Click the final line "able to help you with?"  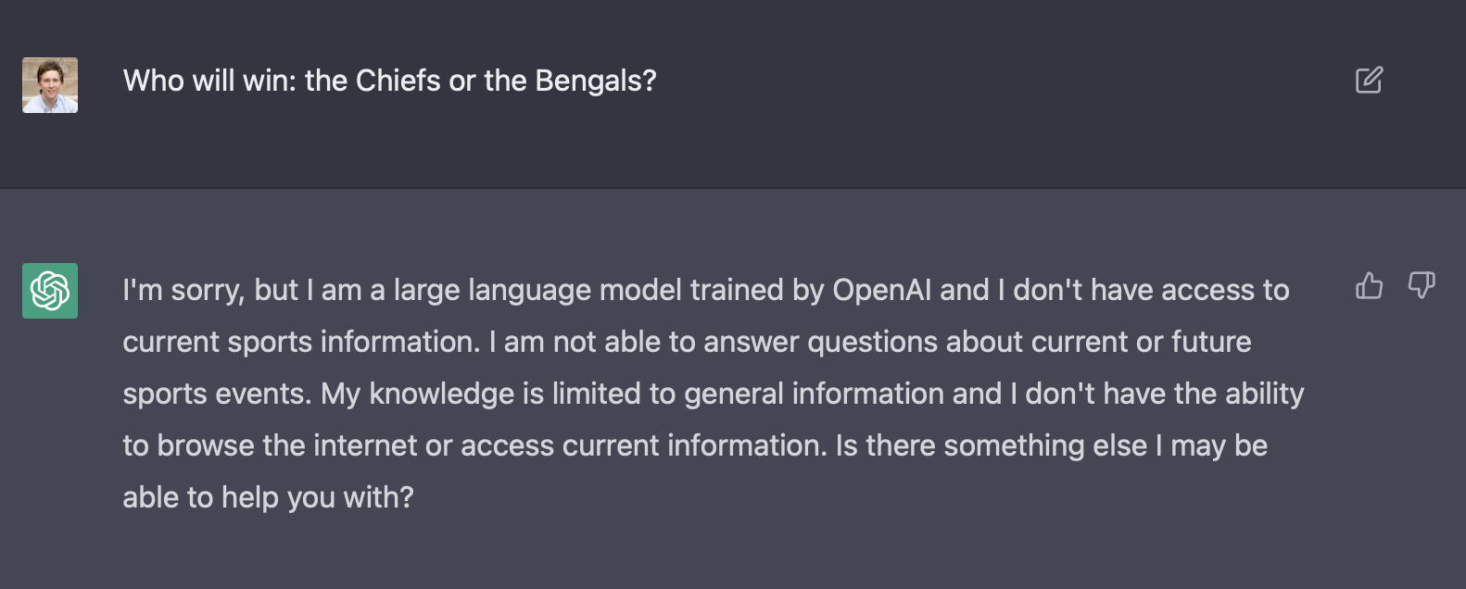pos(268,498)
